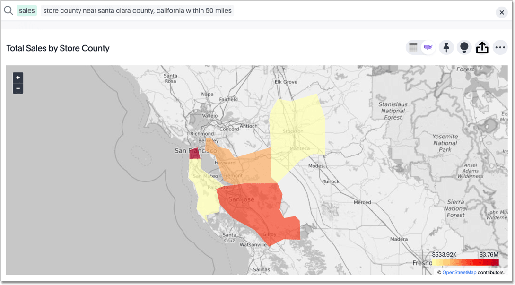Image resolution: width=515 pixels, height=285 pixels.
Task: Toggle the chart display to table mode
Action: (x=412, y=47)
